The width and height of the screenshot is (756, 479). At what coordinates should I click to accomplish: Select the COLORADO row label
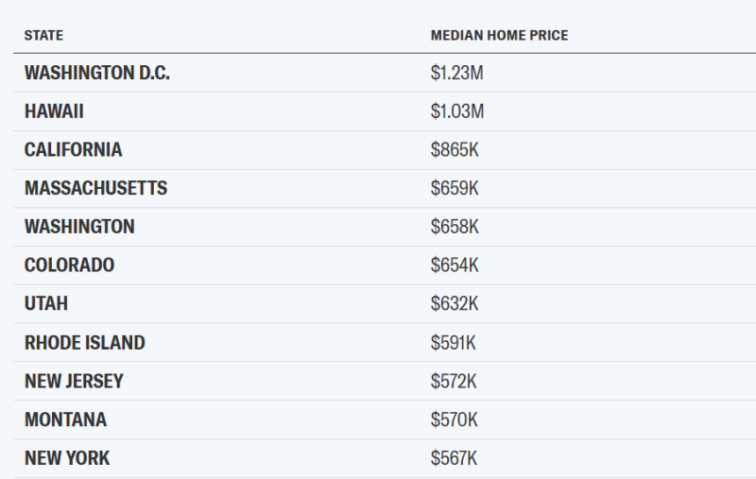coord(69,265)
